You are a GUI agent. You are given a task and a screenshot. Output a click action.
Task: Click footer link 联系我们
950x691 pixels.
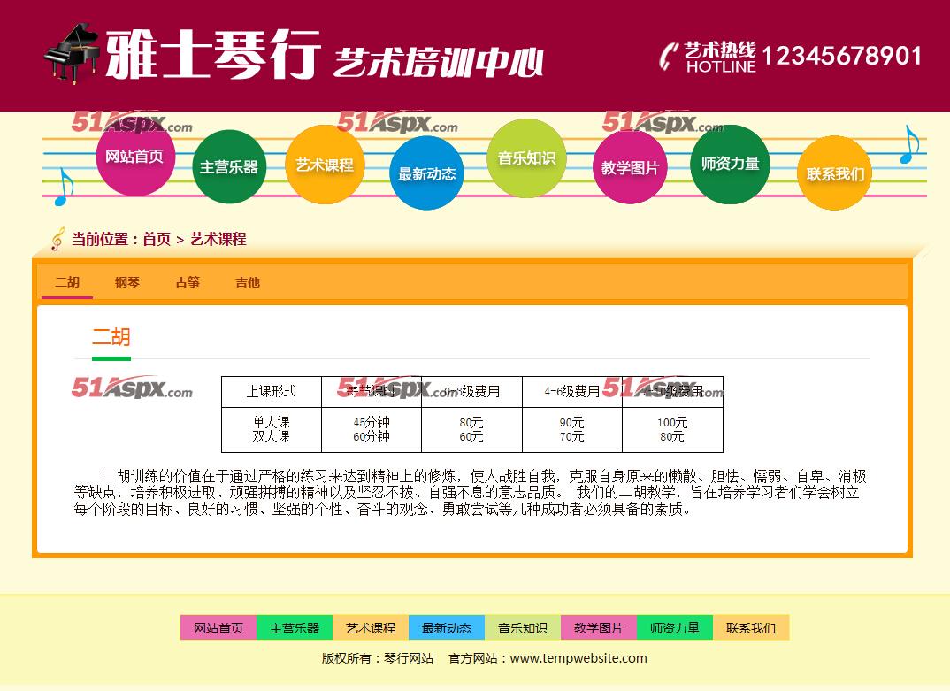[751, 628]
